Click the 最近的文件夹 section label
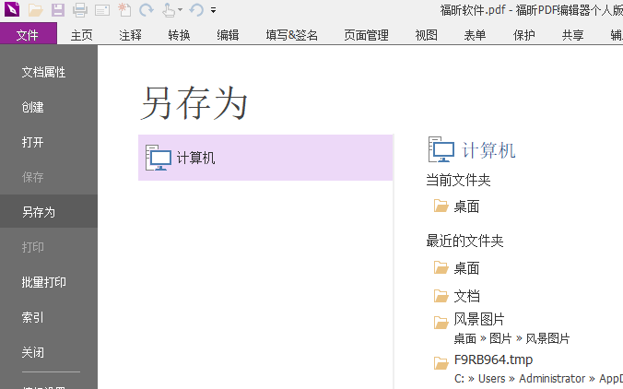 [x=464, y=241]
